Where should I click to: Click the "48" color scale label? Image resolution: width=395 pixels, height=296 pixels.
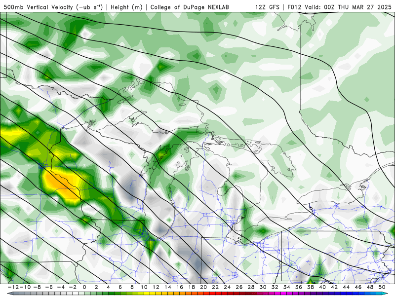pos(370,287)
